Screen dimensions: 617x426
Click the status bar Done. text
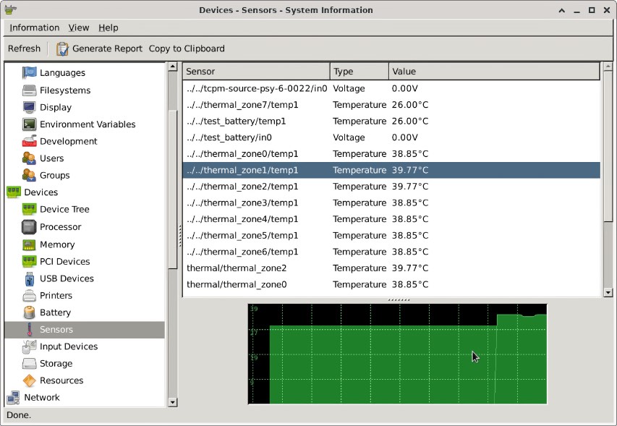19,415
